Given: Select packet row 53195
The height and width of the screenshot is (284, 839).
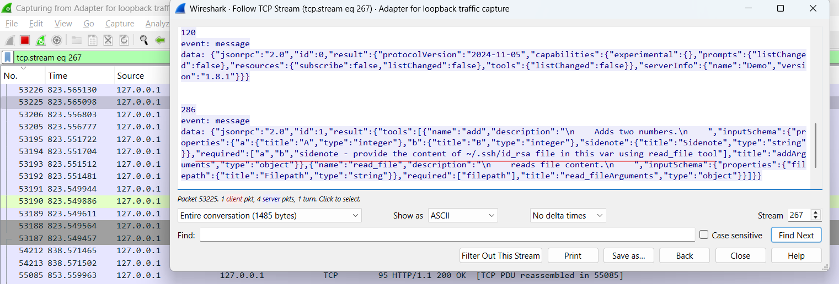Looking at the screenshot, I should pos(85,139).
